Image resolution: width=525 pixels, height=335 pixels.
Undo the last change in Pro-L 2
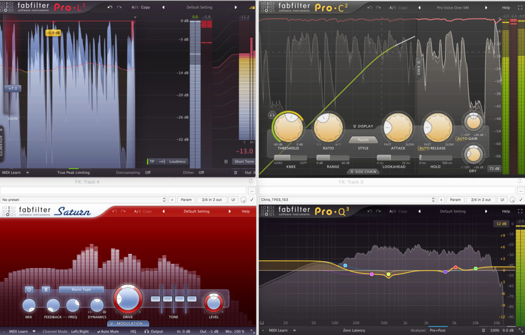click(110, 7)
